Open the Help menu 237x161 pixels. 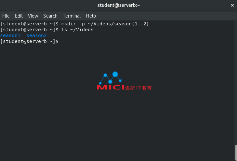tap(91, 16)
